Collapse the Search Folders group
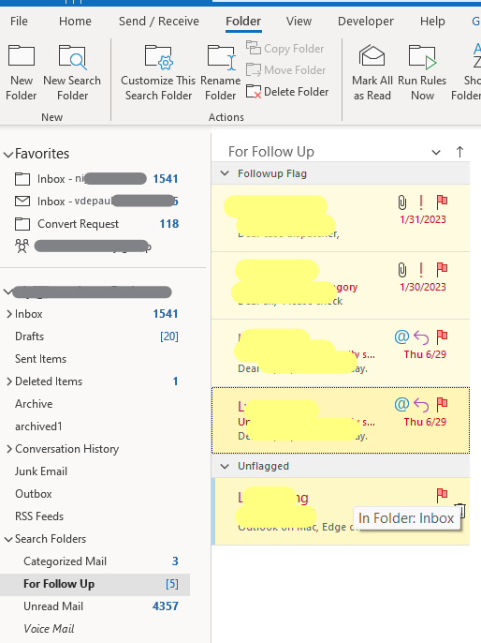 coord(8,539)
